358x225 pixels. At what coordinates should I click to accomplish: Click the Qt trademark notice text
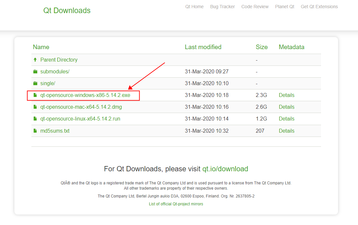pyautogui.click(x=176, y=183)
